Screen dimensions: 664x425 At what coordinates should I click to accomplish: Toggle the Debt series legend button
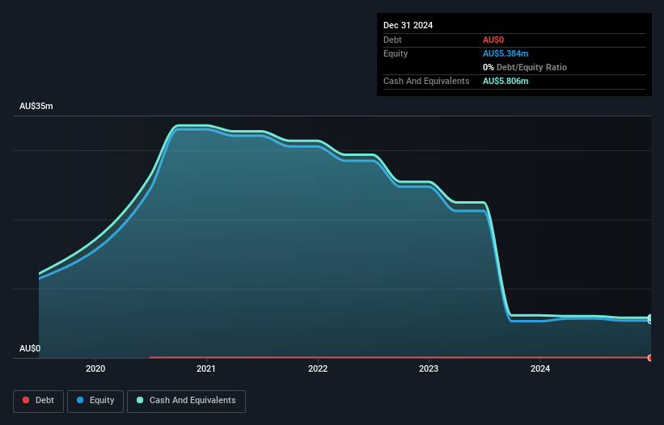click(38, 401)
